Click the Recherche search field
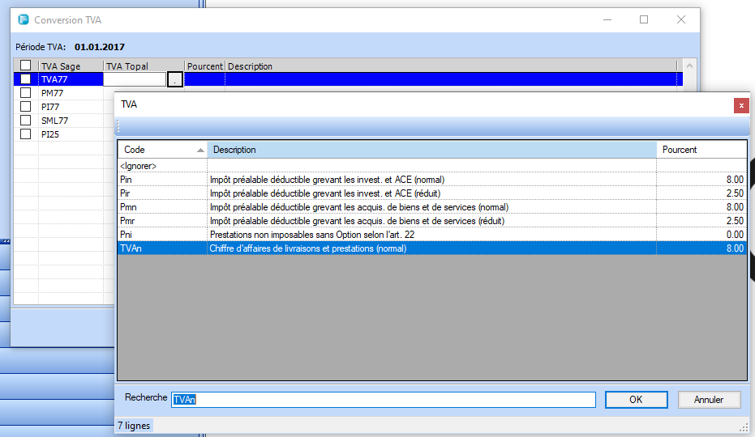The height and width of the screenshot is (437, 755). pos(383,400)
